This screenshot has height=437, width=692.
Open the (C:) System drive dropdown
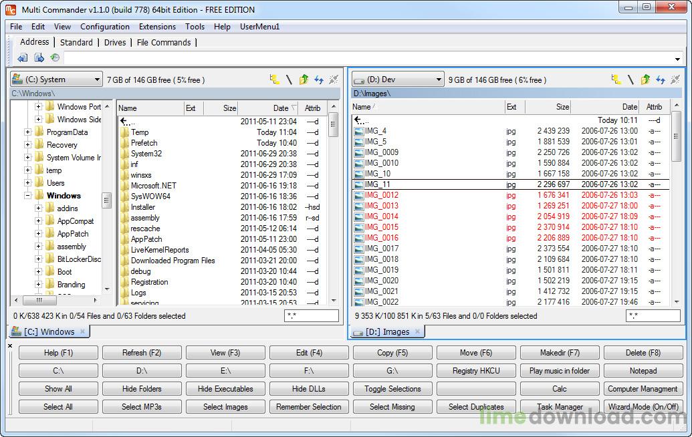[x=56, y=80]
